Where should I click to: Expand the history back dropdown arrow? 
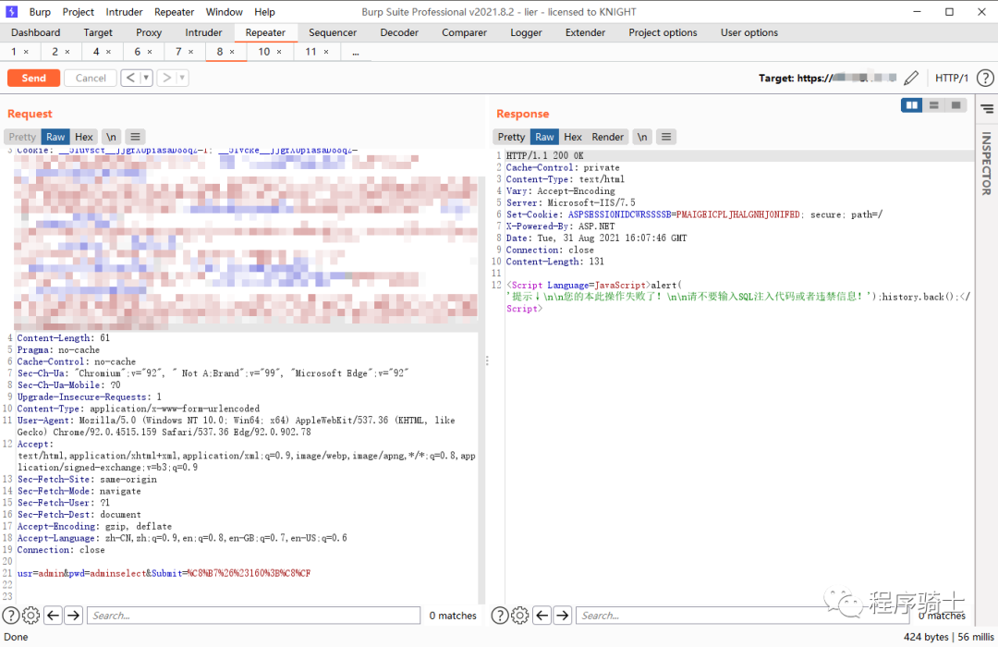(146, 79)
